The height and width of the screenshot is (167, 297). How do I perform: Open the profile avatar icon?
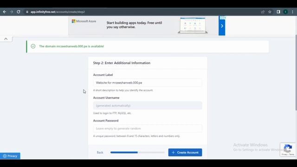tap(285, 12)
